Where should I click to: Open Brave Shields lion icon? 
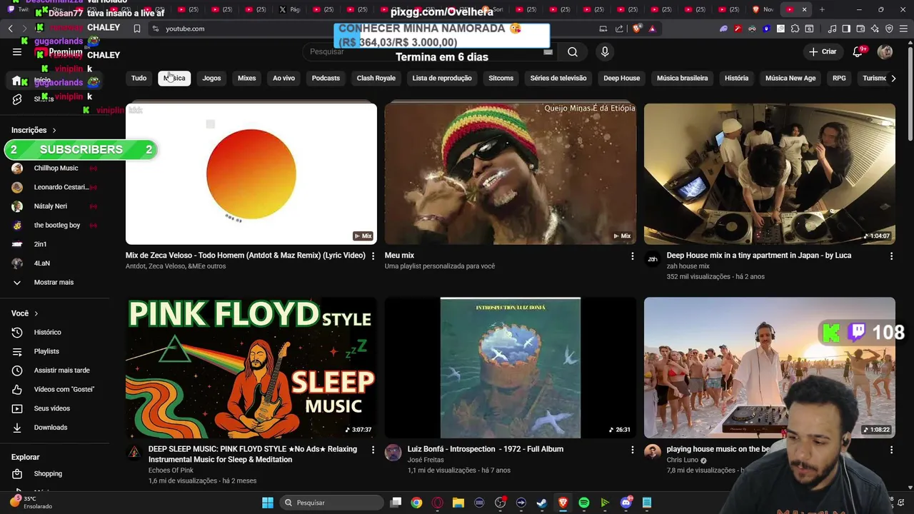(637, 29)
